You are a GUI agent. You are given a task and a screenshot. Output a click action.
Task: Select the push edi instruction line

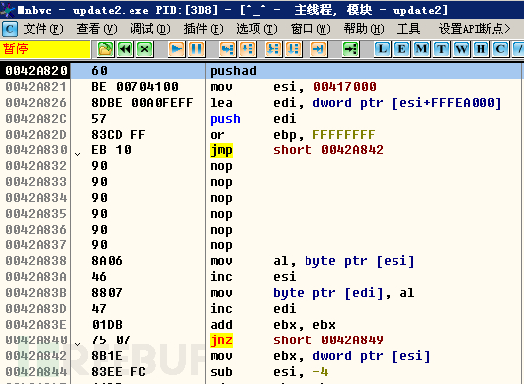coord(253,119)
